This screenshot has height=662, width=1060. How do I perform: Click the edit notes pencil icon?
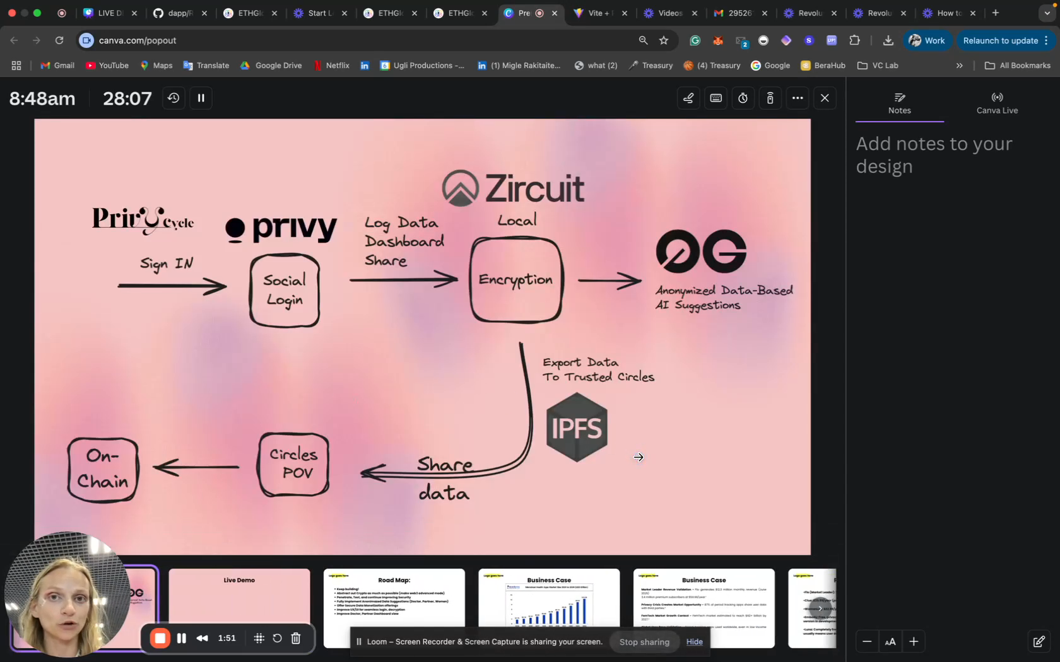(x=1039, y=642)
